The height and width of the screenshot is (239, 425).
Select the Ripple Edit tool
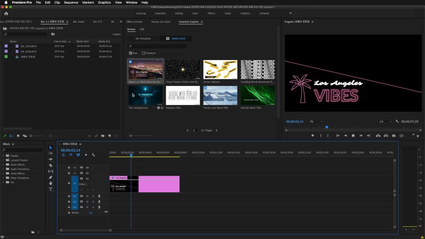50,159
